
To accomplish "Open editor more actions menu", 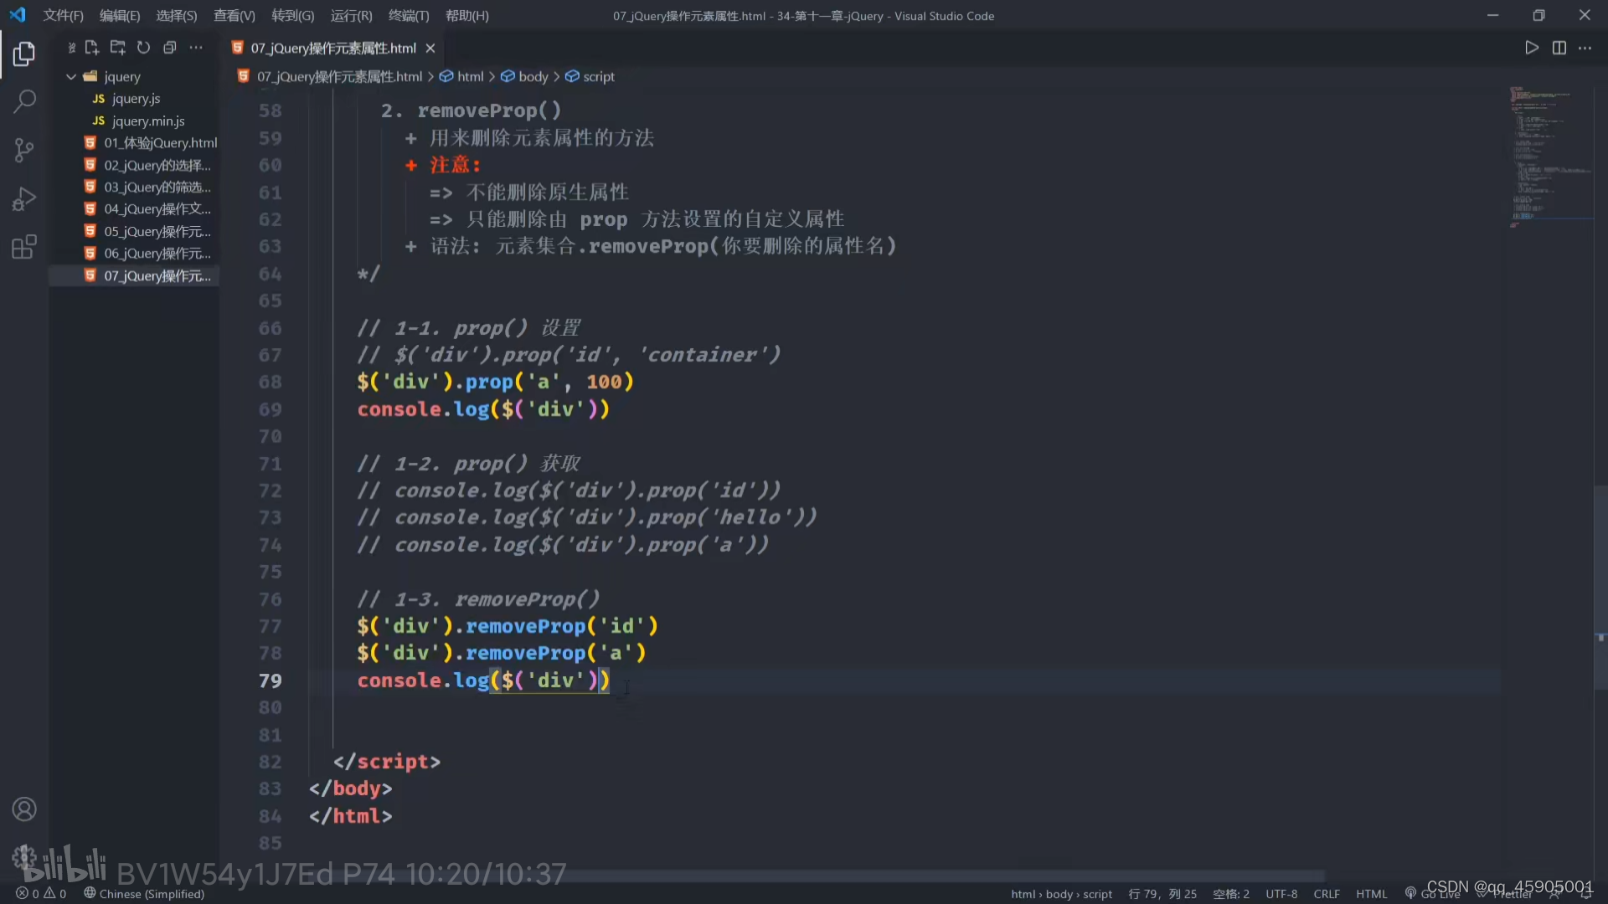I will coord(1585,48).
